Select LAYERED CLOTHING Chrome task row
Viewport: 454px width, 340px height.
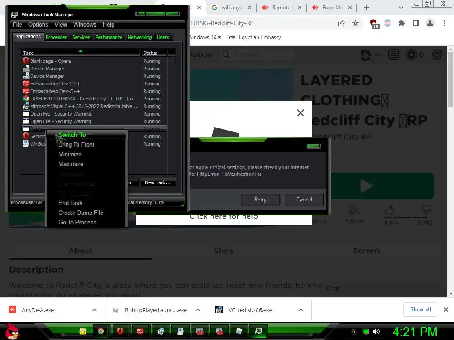coord(94,99)
